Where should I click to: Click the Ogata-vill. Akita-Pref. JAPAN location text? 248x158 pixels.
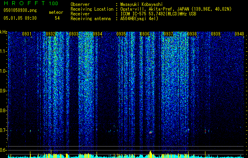click(176, 9)
